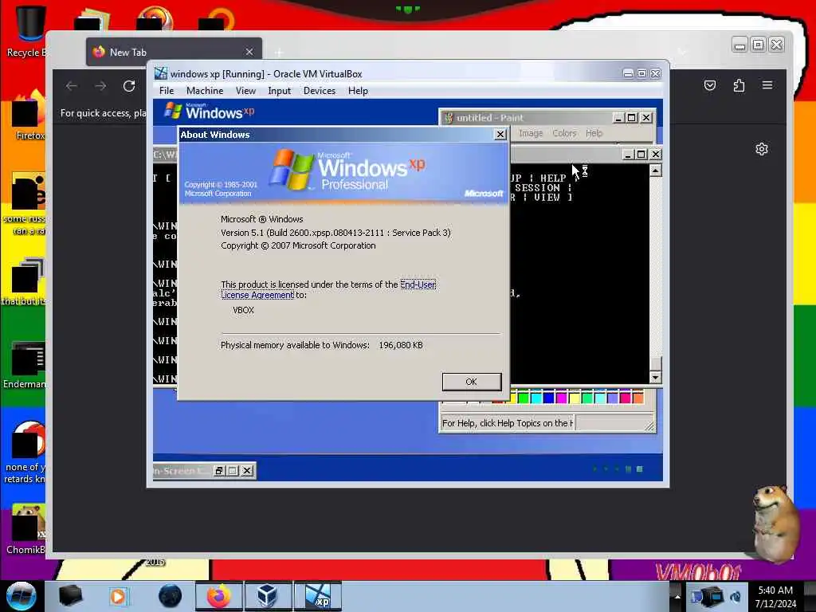The image size is (816, 612).
Task: Select the 'some russ' desktop icon
Action: 25,204
